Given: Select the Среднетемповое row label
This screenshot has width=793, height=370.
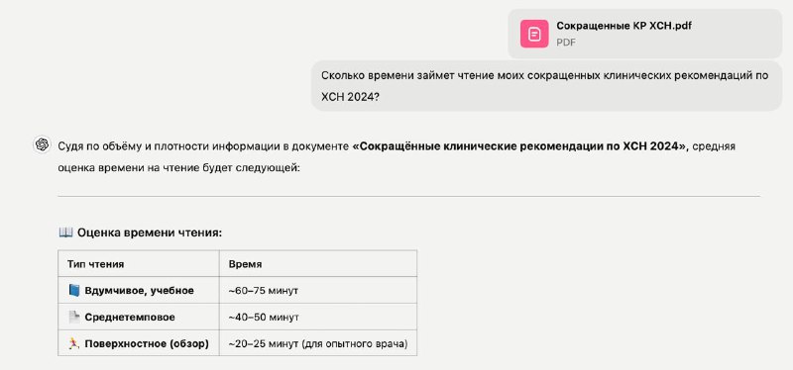Looking at the screenshot, I should coord(130,318).
